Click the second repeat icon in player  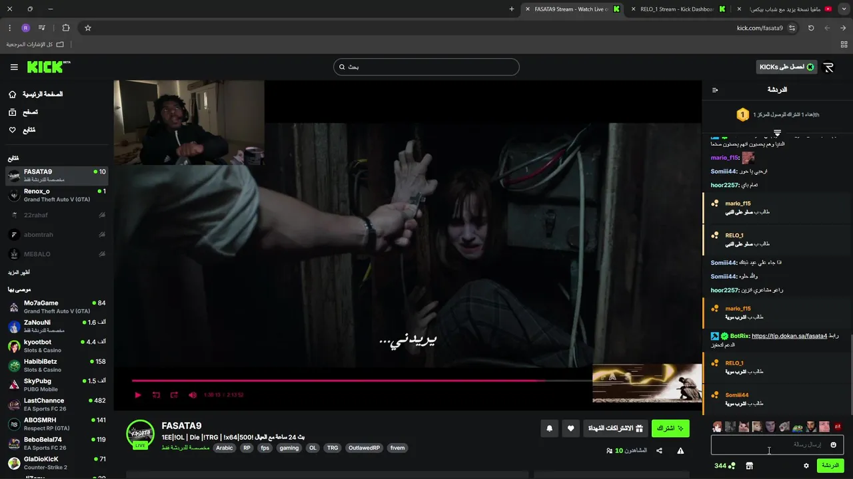174,395
